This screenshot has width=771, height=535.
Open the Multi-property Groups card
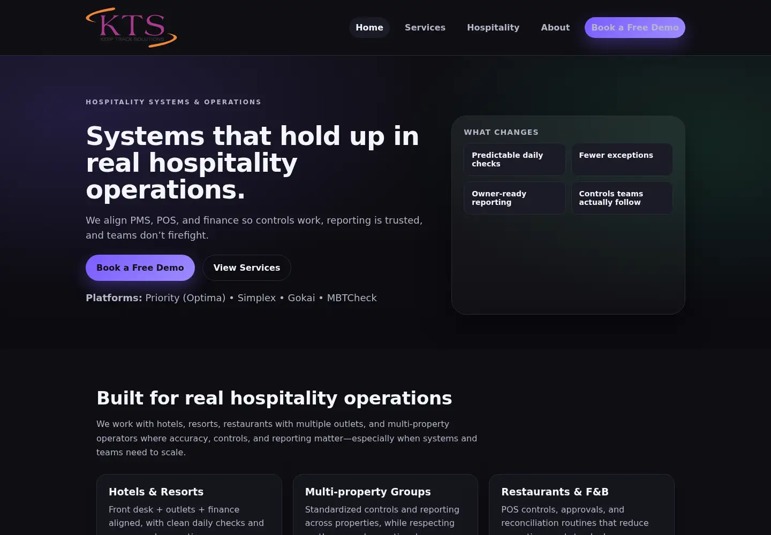[385, 505]
